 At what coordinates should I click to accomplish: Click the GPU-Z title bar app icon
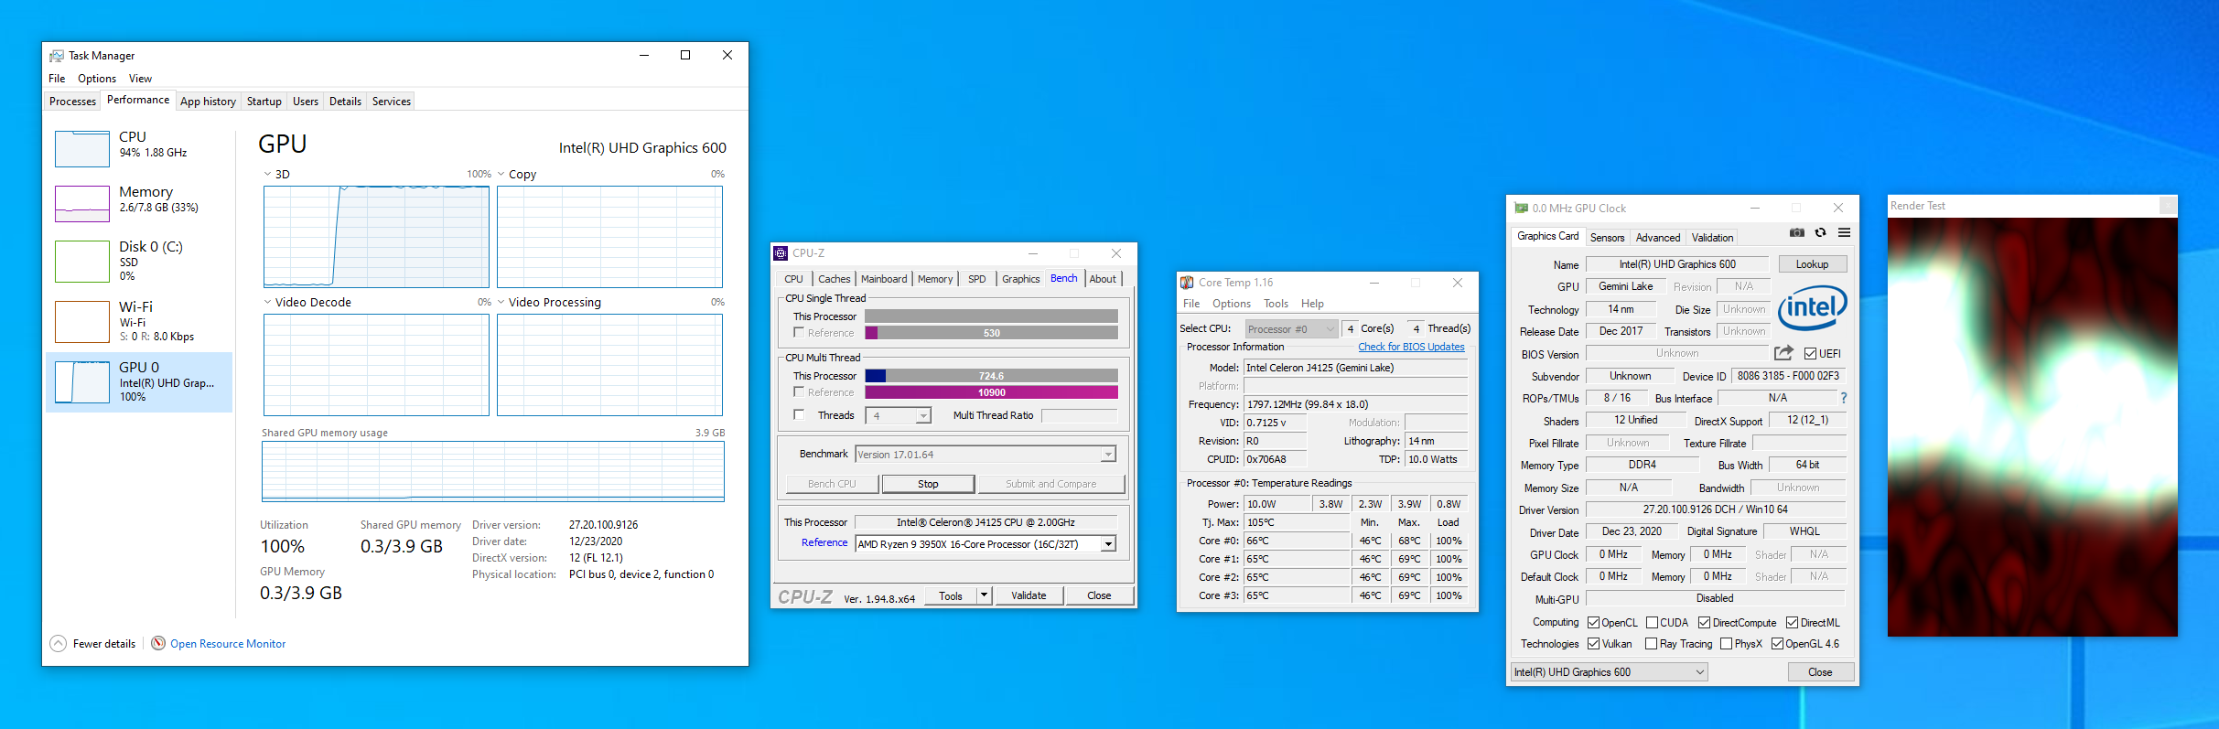1521,209
